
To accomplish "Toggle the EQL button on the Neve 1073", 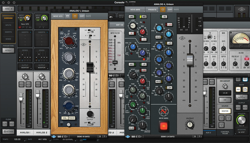I will coord(65,118).
